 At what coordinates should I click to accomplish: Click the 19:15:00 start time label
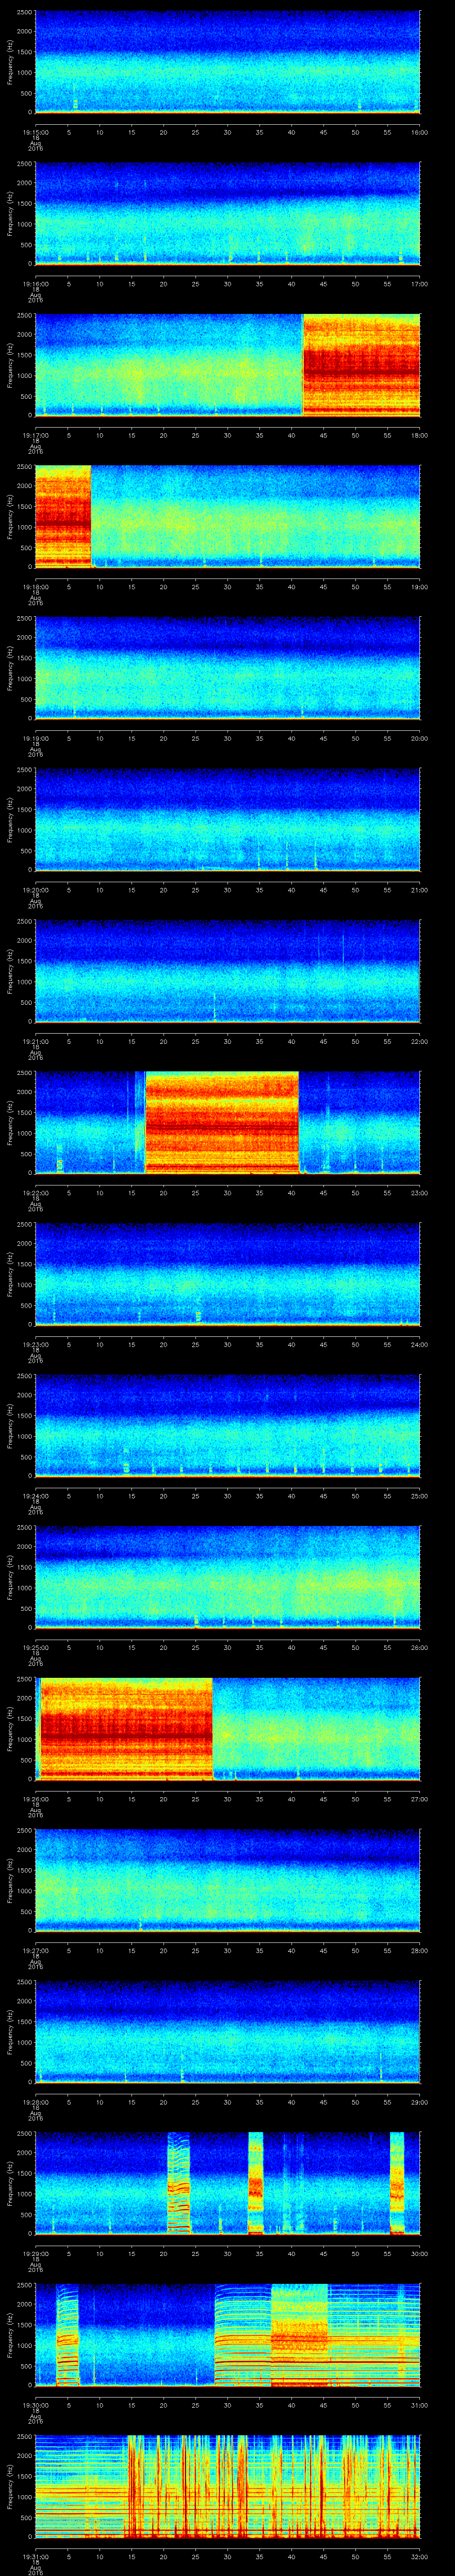pyautogui.click(x=36, y=132)
